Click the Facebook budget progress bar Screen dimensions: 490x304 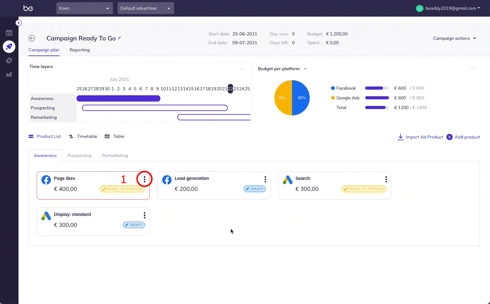377,88
